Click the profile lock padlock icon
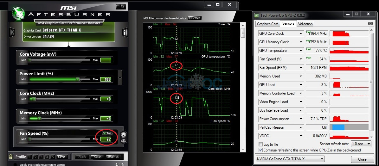Image resolution: width=379 pixels, height=166 pixels. [x=11, y=157]
